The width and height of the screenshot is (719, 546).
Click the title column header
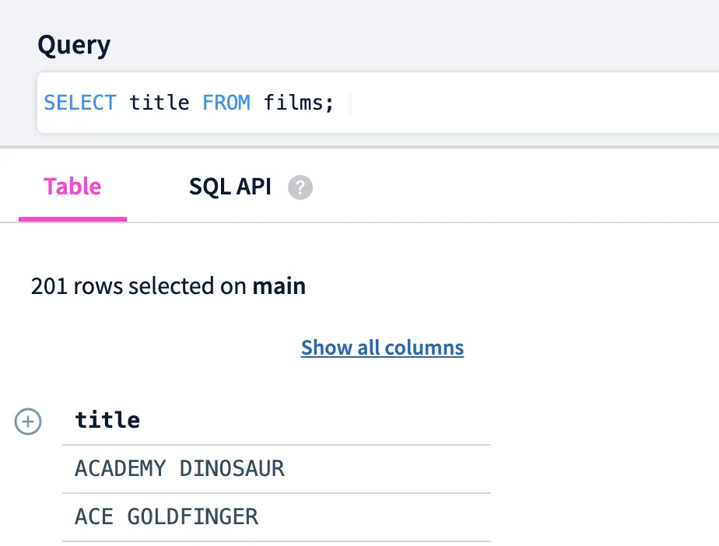[107, 420]
